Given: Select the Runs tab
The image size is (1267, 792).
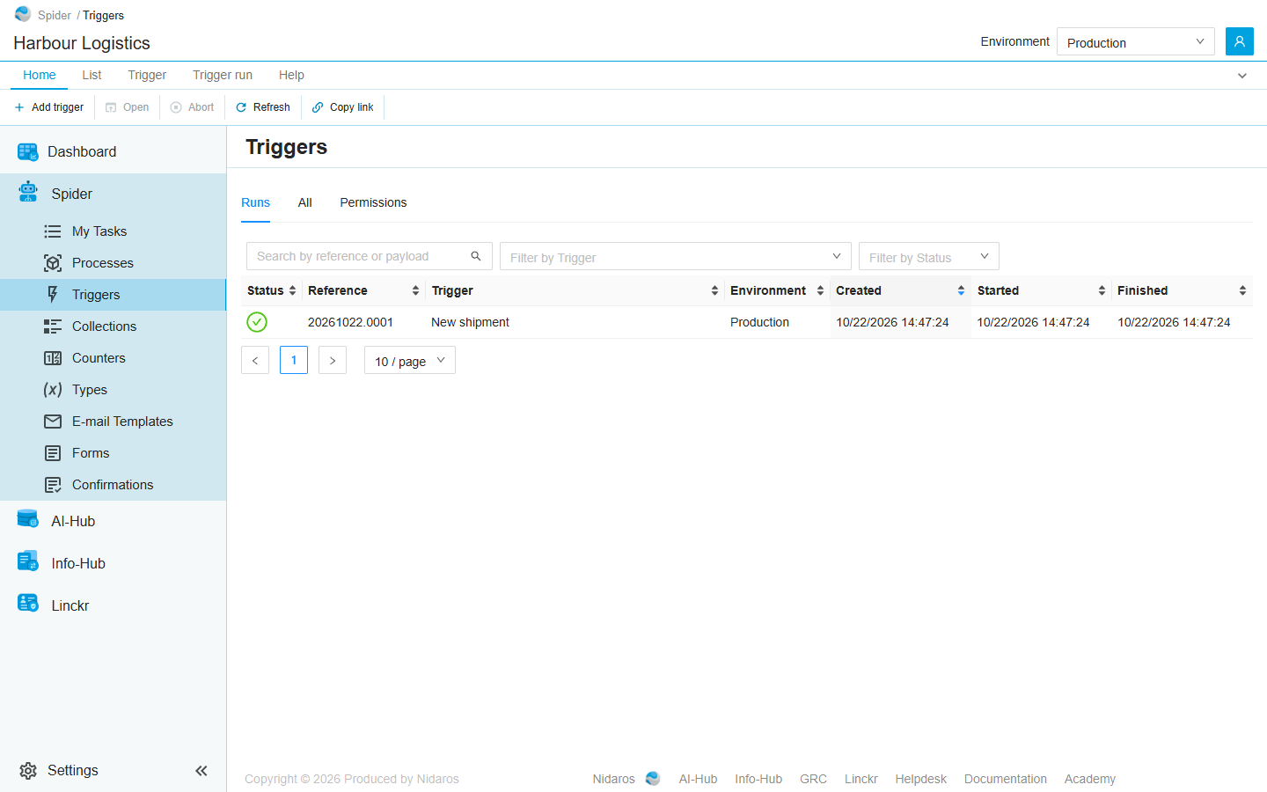Looking at the screenshot, I should tap(255, 202).
